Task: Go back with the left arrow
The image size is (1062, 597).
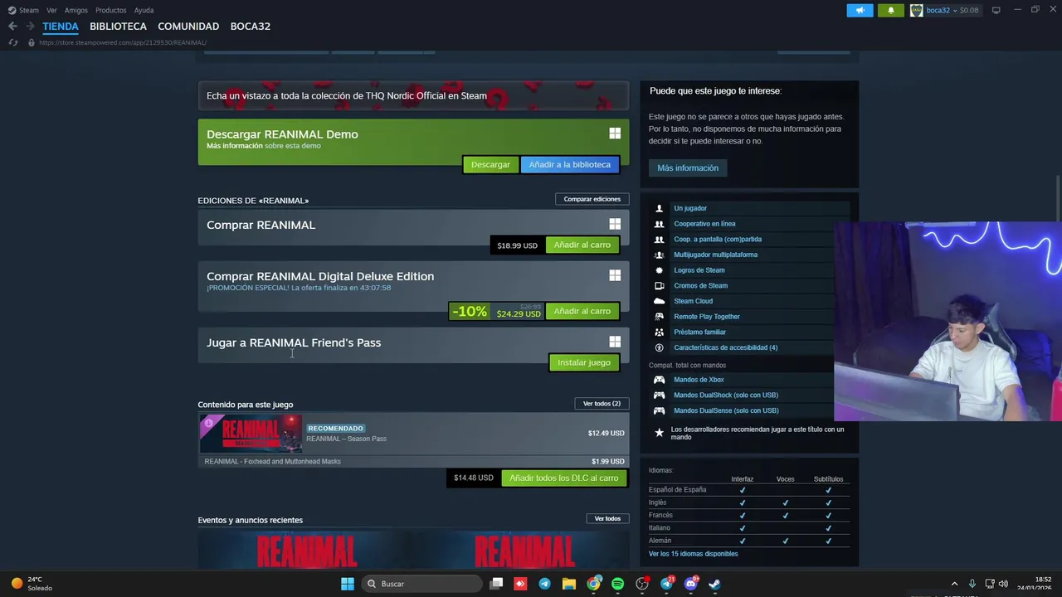Action: 12,27
